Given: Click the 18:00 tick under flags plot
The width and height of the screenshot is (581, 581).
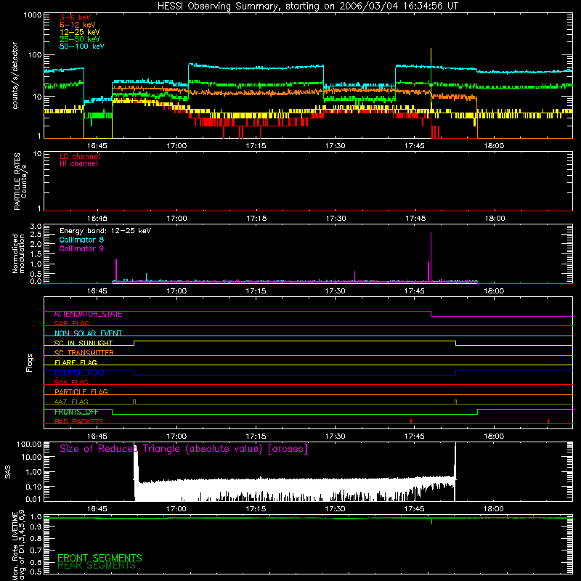Looking at the screenshot, I should click(494, 436).
